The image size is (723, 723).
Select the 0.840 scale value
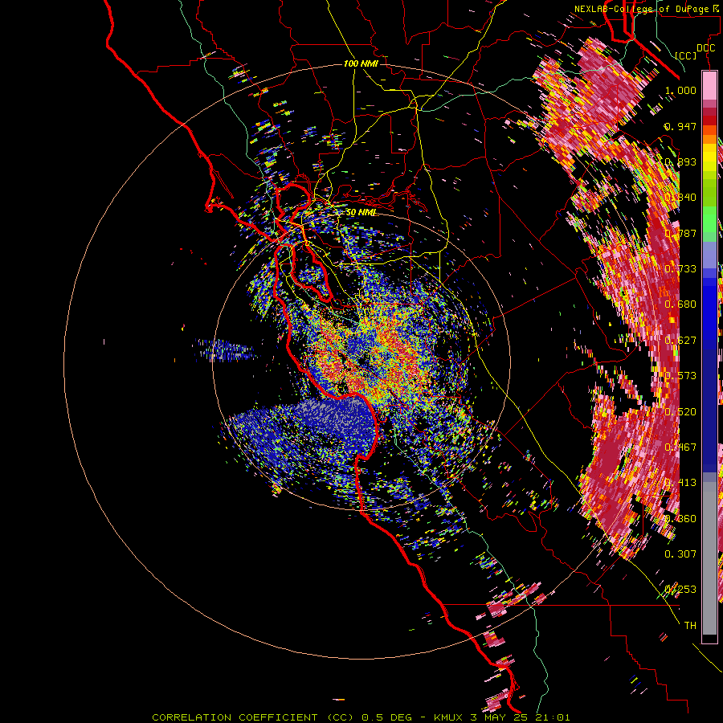click(680, 198)
